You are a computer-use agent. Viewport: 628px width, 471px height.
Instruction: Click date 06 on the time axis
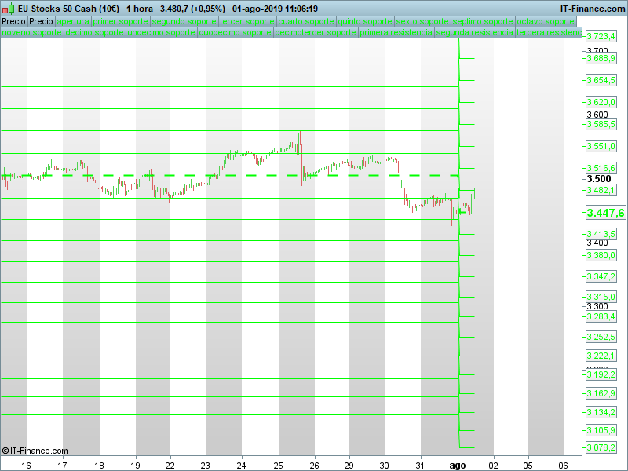(x=563, y=466)
